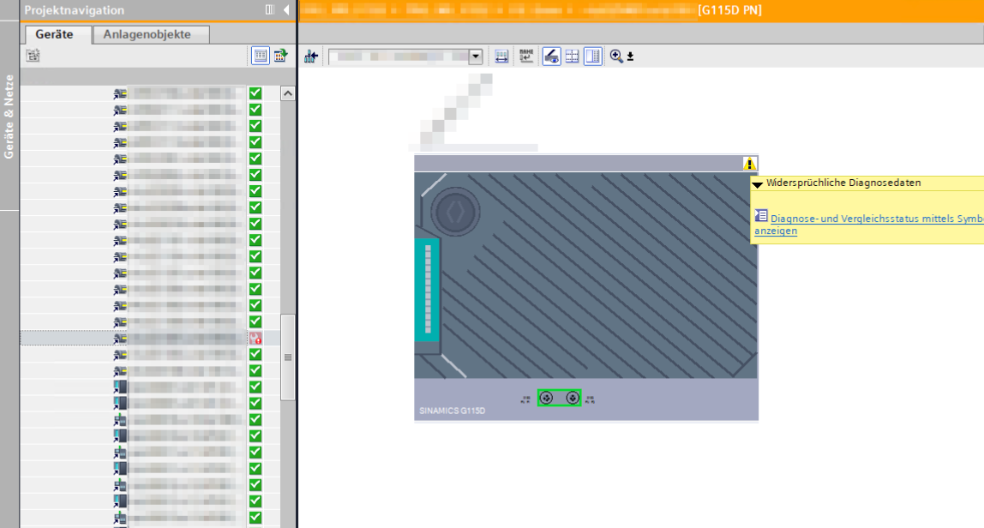Click the device selector dropdown arrow
984x528 pixels.
(476, 57)
